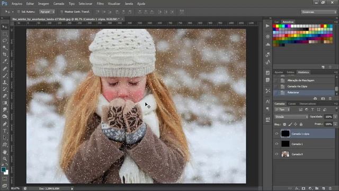Toggle lock image pixels brush icon

click(290, 124)
